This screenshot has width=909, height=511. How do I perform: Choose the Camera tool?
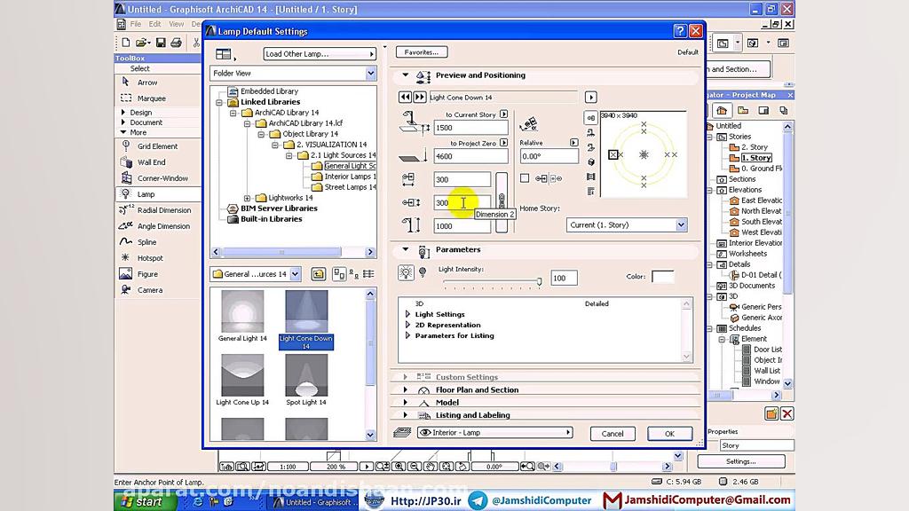coord(149,290)
